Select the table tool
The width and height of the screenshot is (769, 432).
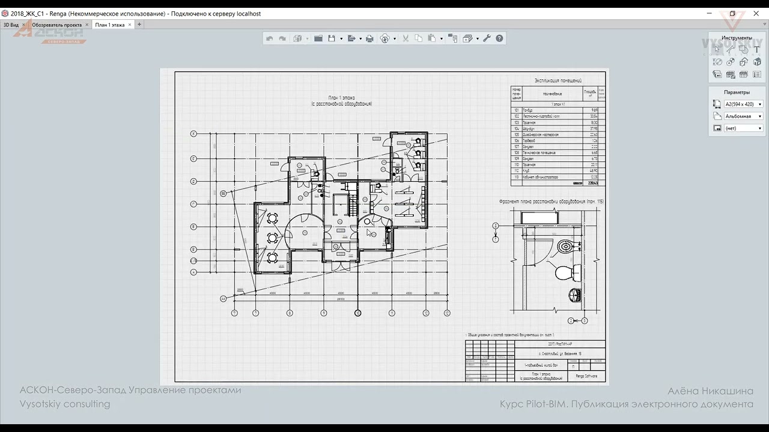(x=744, y=75)
